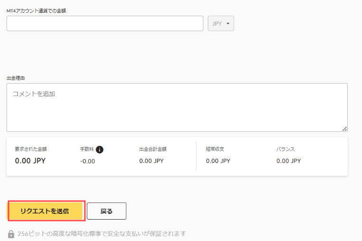
Task: Click the 0.00 JPY under バランス
Action: (x=288, y=161)
